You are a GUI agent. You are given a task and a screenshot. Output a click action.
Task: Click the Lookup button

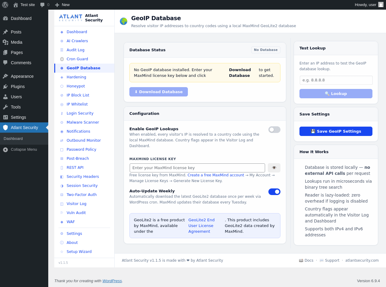(x=336, y=94)
